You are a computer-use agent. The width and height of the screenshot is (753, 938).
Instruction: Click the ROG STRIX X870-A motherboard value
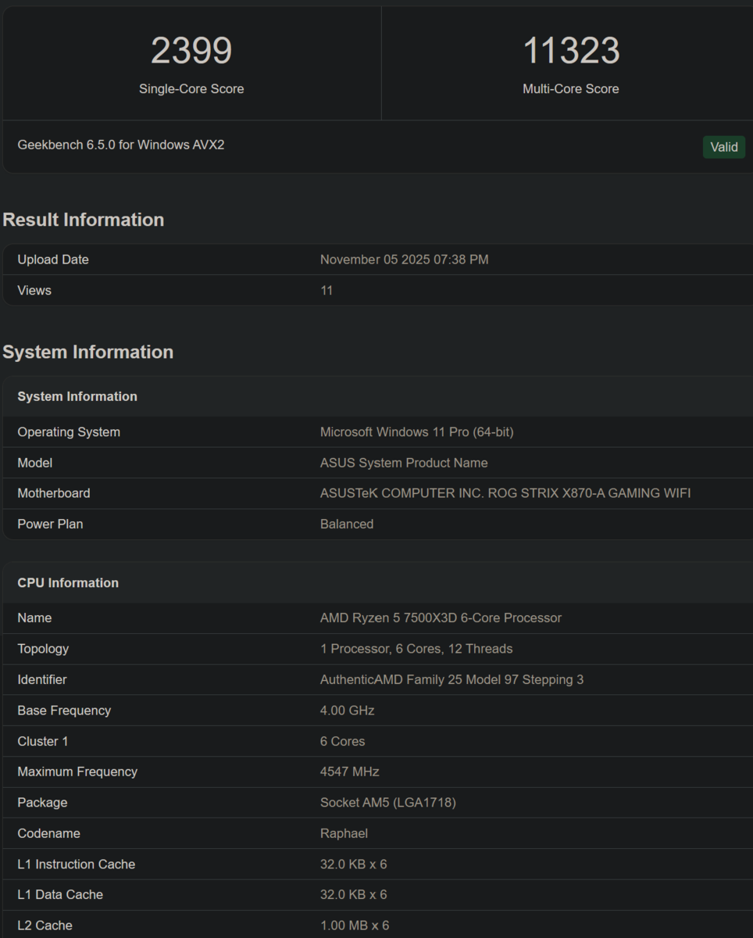coord(505,493)
